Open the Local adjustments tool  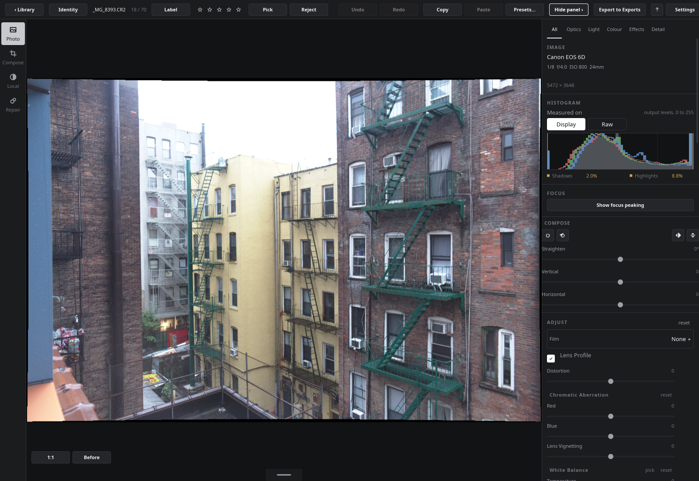13,81
